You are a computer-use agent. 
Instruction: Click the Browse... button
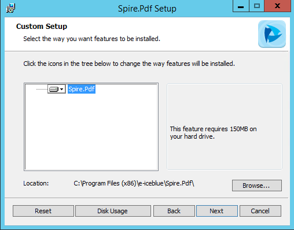[257, 186]
